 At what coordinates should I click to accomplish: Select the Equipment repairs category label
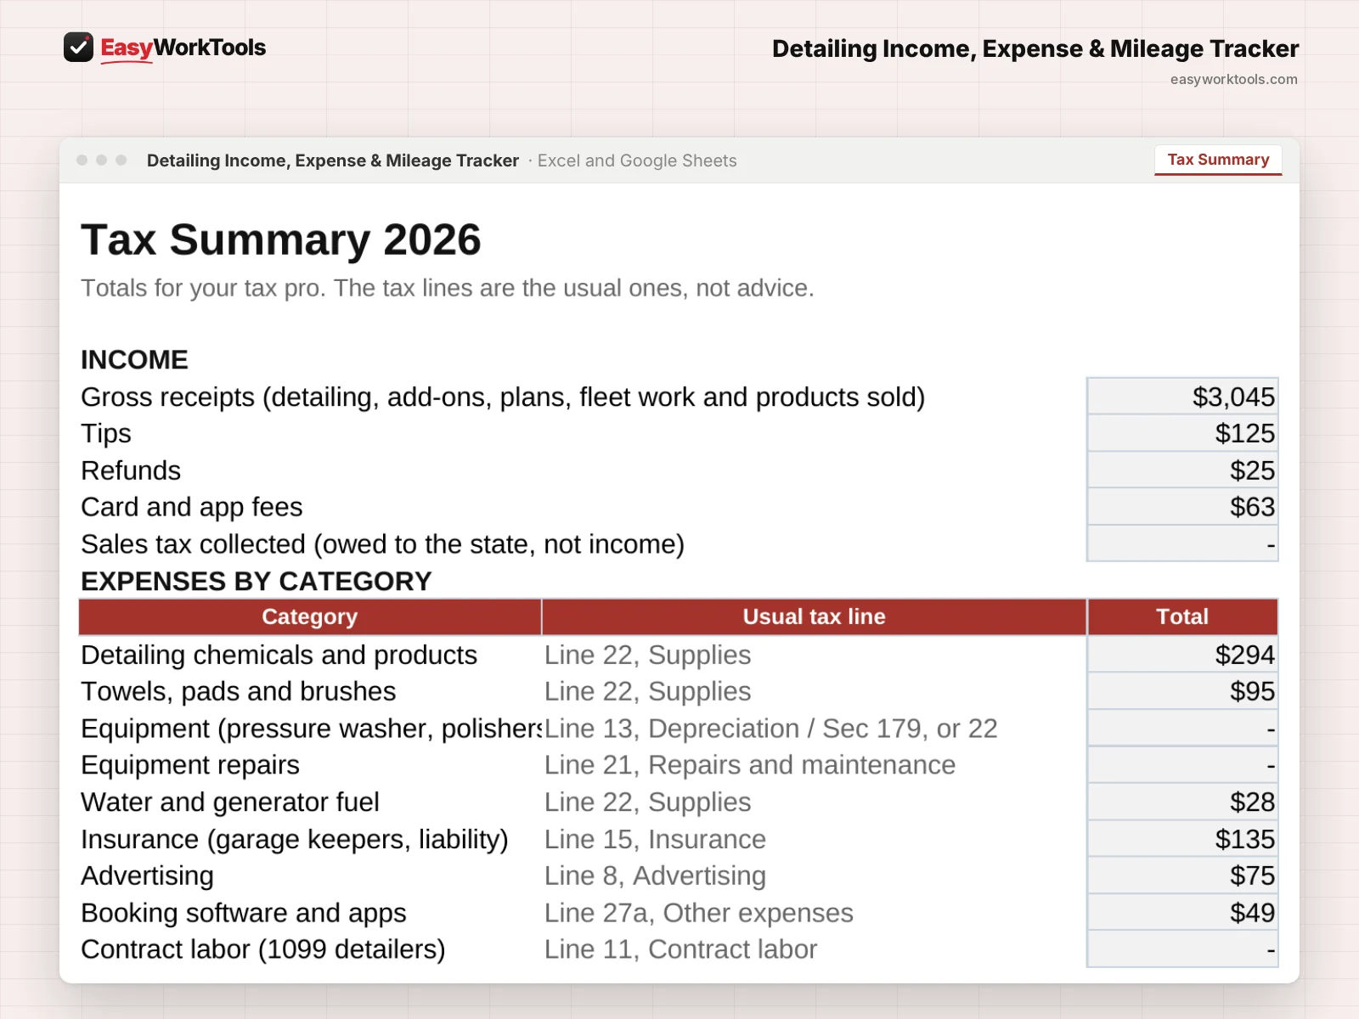click(x=190, y=765)
